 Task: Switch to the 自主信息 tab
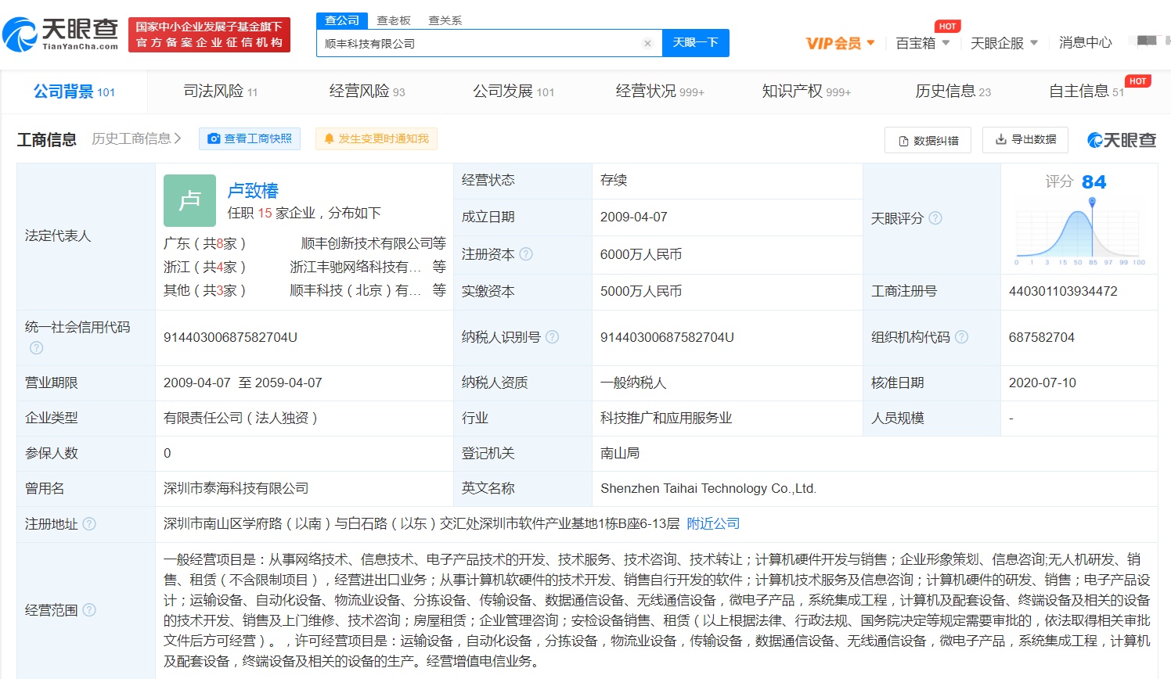coord(1086,92)
